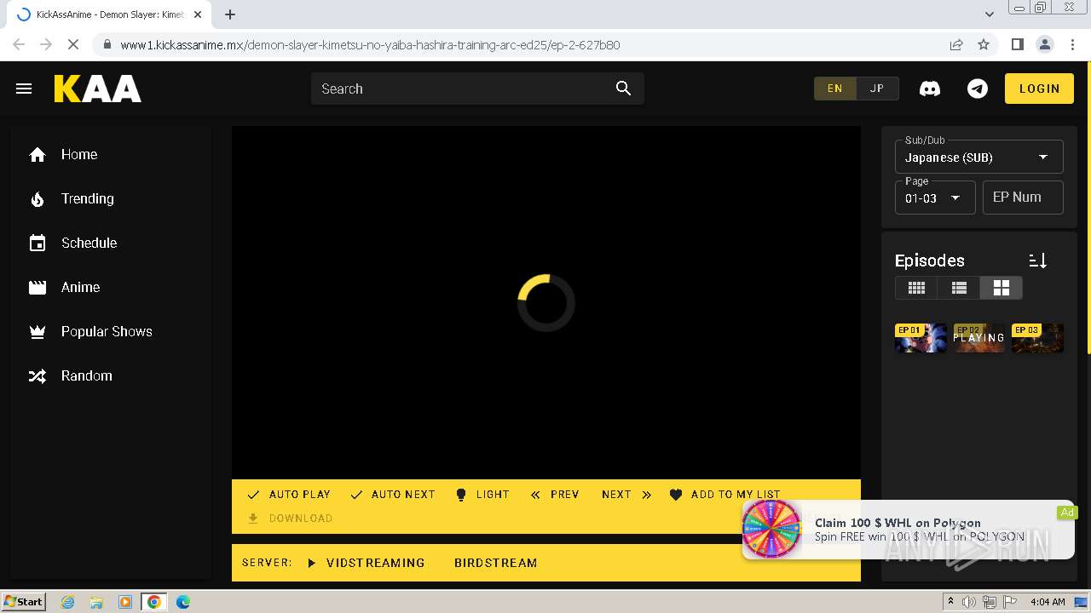Click the Download button
The image size is (1091, 613).
click(x=290, y=518)
